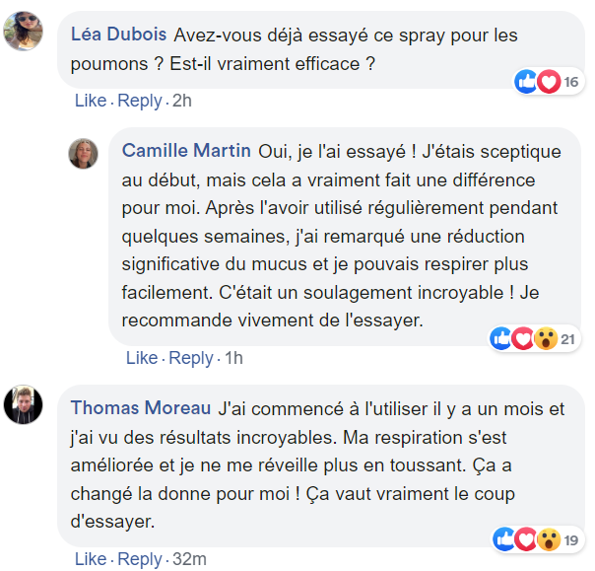Click the heart reaction icon on Léa Dubois's comment
The width and height of the screenshot is (595, 571).
[548, 82]
